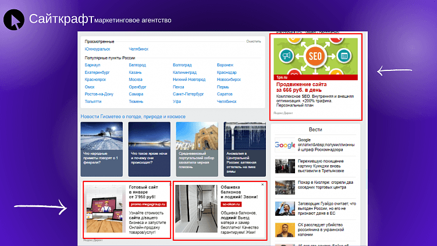
Task: Select Москва city link
Action: [136, 80]
